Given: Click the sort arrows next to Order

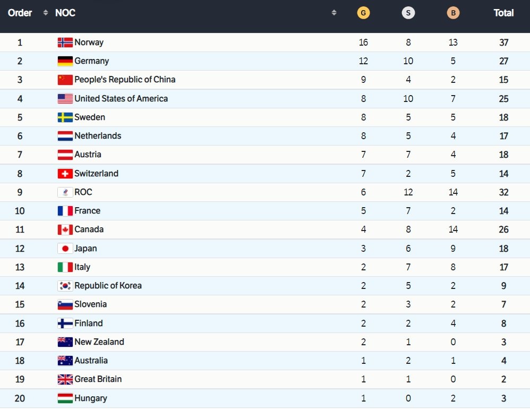Looking at the screenshot, I should coord(45,13).
